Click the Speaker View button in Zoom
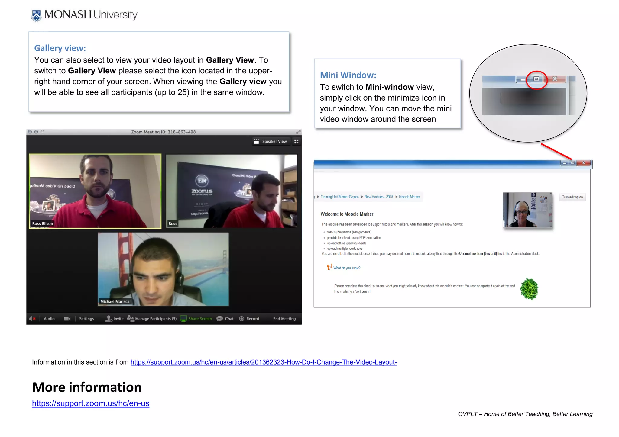Screen dimensions: 619x437 pyautogui.click(x=271, y=141)
